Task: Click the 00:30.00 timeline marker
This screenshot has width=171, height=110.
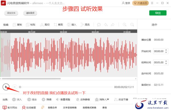Action: (64, 32)
